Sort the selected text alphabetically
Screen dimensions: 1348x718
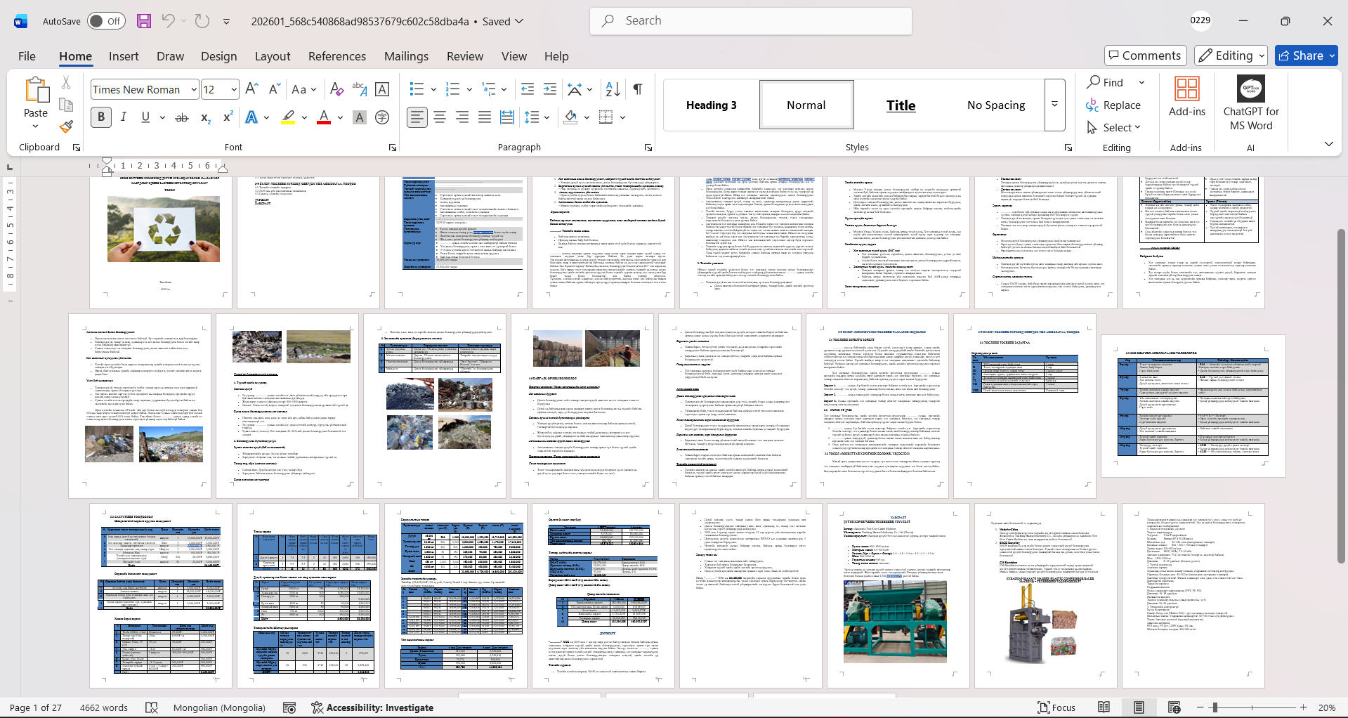tap(613, 89)
